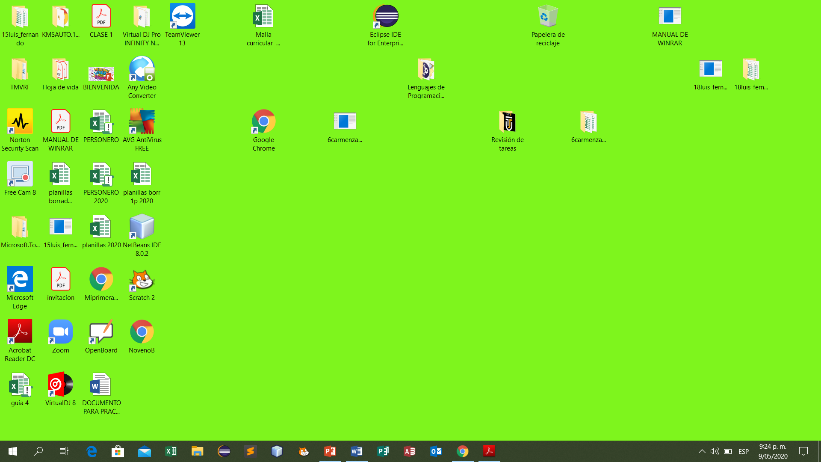Open Task View on taskbar
Screen dimensions: 821x462
[x=64, y=451]
